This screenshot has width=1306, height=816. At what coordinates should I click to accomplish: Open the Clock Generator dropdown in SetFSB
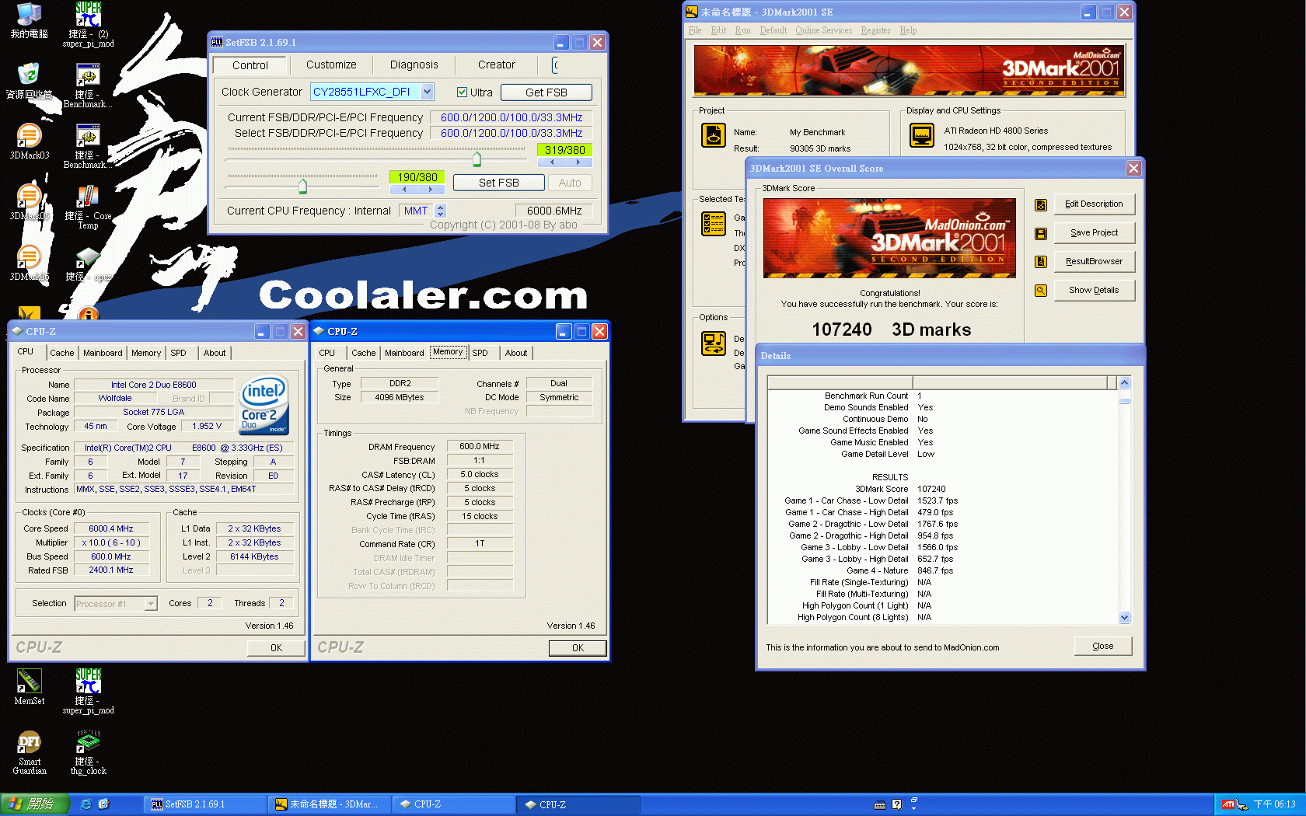(427, 92)
